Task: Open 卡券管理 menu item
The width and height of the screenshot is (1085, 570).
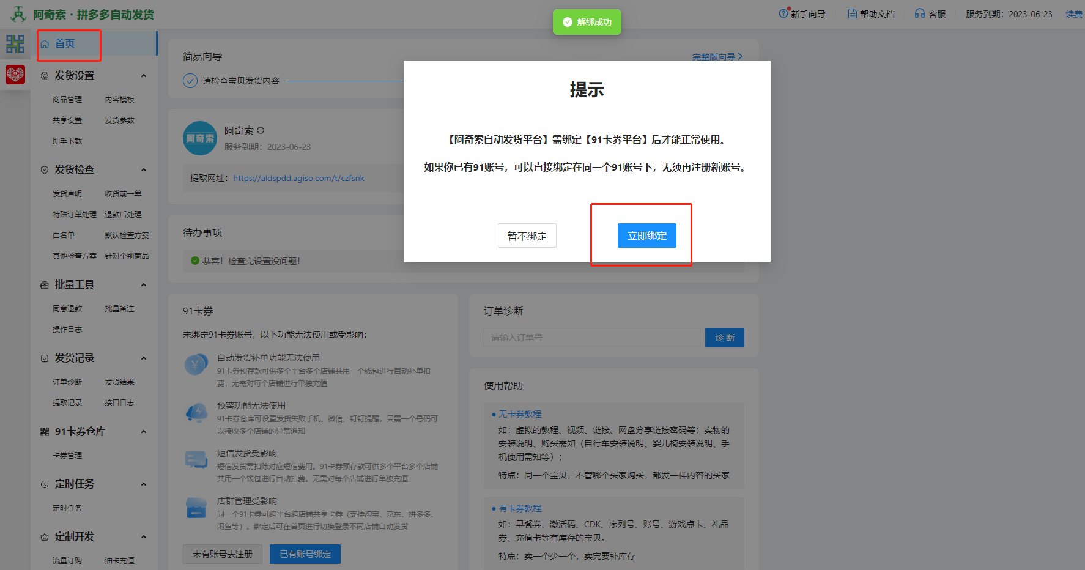Action: pos(67,455)
